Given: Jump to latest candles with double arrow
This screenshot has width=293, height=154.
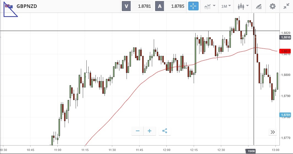Looking at the screenshot, I should pyautogui.click(x=273, y=132).
